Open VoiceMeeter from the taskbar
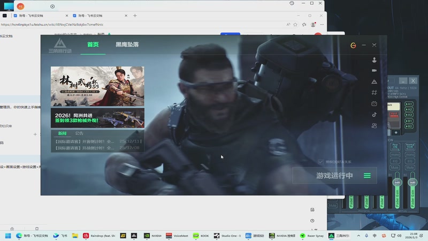This screenshot has height=241, width=428. [x=177, y=236]
